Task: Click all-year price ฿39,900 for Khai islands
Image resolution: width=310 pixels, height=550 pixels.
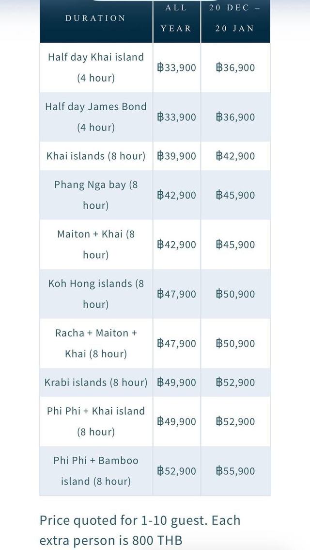Action: (x=176, y=156)
